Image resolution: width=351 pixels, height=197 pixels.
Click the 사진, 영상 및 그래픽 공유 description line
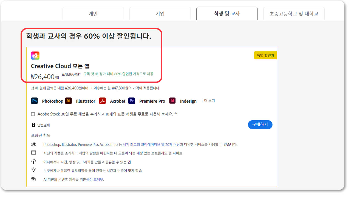(x=87, y=162)
